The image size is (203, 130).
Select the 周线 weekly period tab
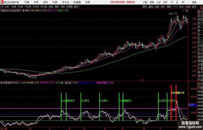(57, 7)
